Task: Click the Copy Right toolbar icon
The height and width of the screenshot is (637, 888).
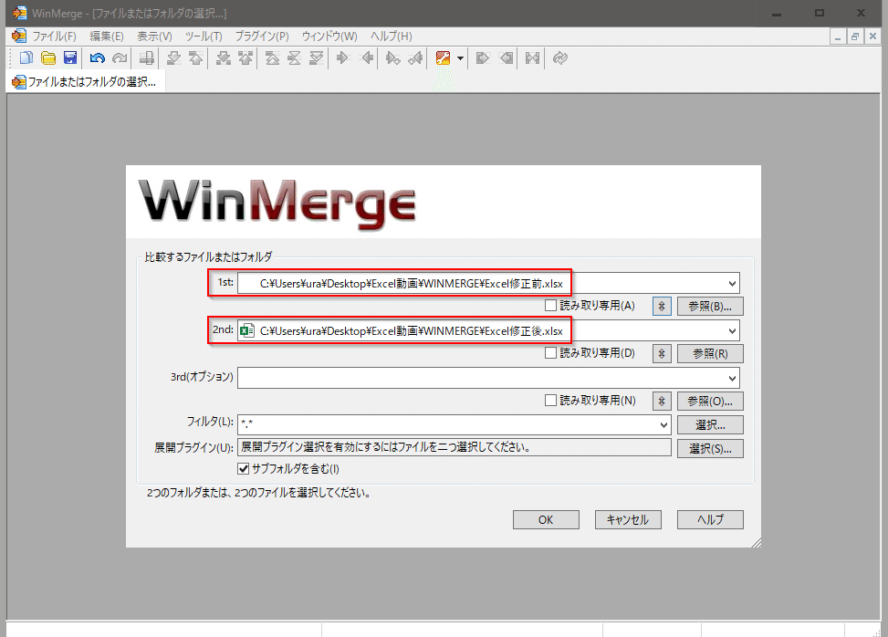Action: (344, 57)
